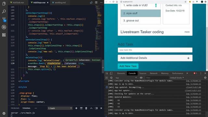
Task: Select the '1. write code in VUE!' step
Action: tap(141, 6)
